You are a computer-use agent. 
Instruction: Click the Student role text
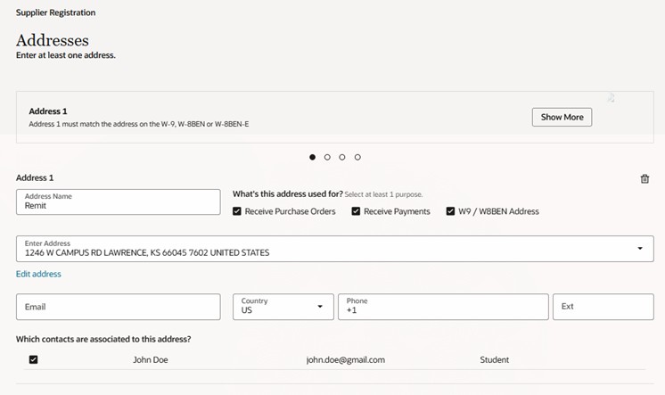pyautogui.click(x=495, y=360)
